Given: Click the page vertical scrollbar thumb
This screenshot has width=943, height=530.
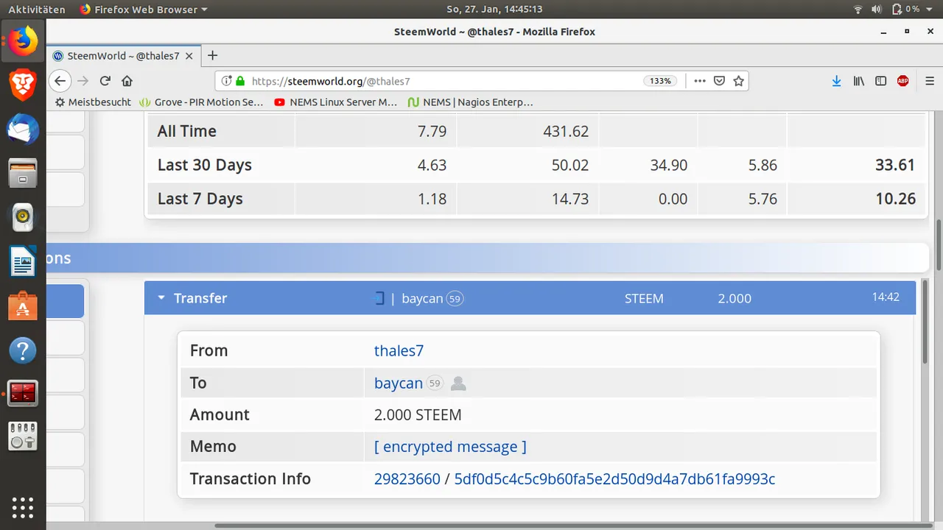Looking at the screenshot, I should click(939, 244).
